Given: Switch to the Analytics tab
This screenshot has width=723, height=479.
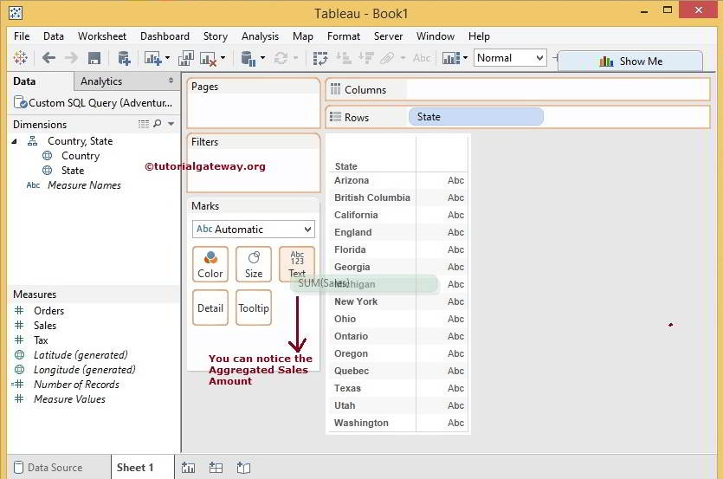Looking at the screenshot, I should [x=101, y=81].
